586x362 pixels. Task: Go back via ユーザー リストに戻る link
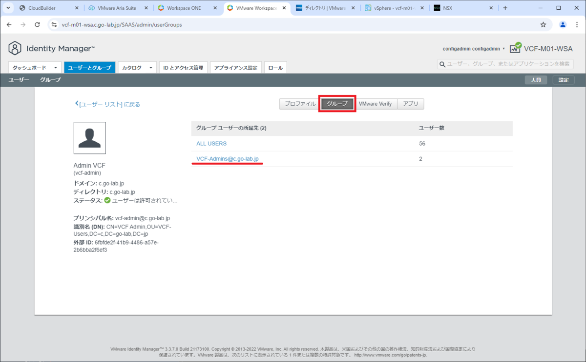107,104
